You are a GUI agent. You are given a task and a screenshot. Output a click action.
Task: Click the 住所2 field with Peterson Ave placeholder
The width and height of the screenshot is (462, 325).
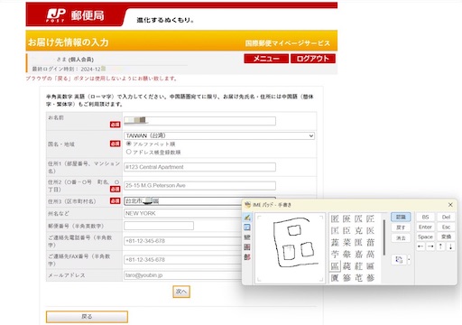click(199, 186)
